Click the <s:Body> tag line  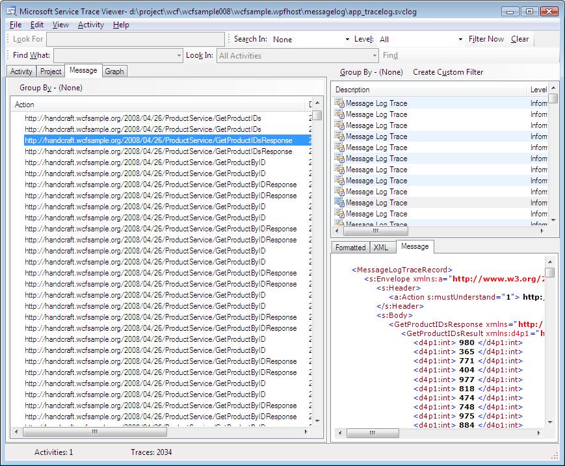[395, 315]
